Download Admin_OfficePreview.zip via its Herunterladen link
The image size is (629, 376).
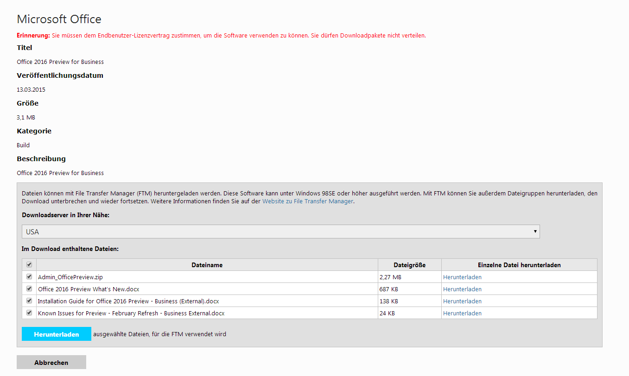tap(462, 277)
